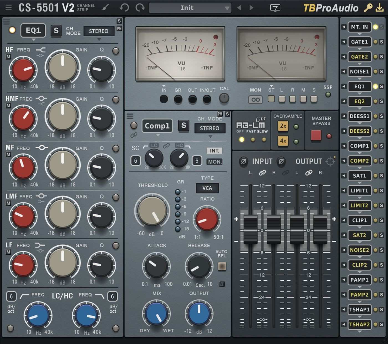Viewport: 388px width, 344px height.
Task: Click the undo arrow icon in header
Action: (124, 7)
